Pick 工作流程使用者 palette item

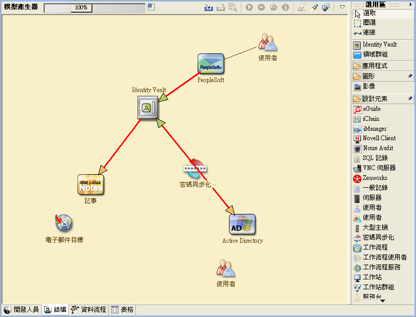[383, 257]
